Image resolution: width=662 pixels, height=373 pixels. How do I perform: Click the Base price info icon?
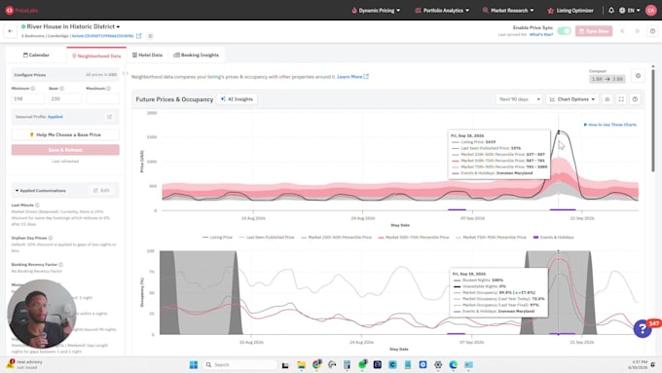click(62, 89)
